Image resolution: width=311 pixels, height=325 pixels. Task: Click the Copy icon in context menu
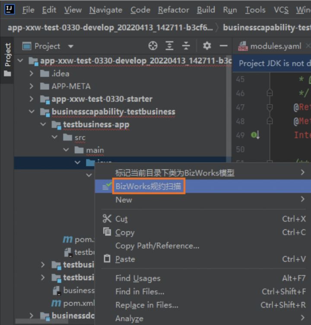coord(107,232)
